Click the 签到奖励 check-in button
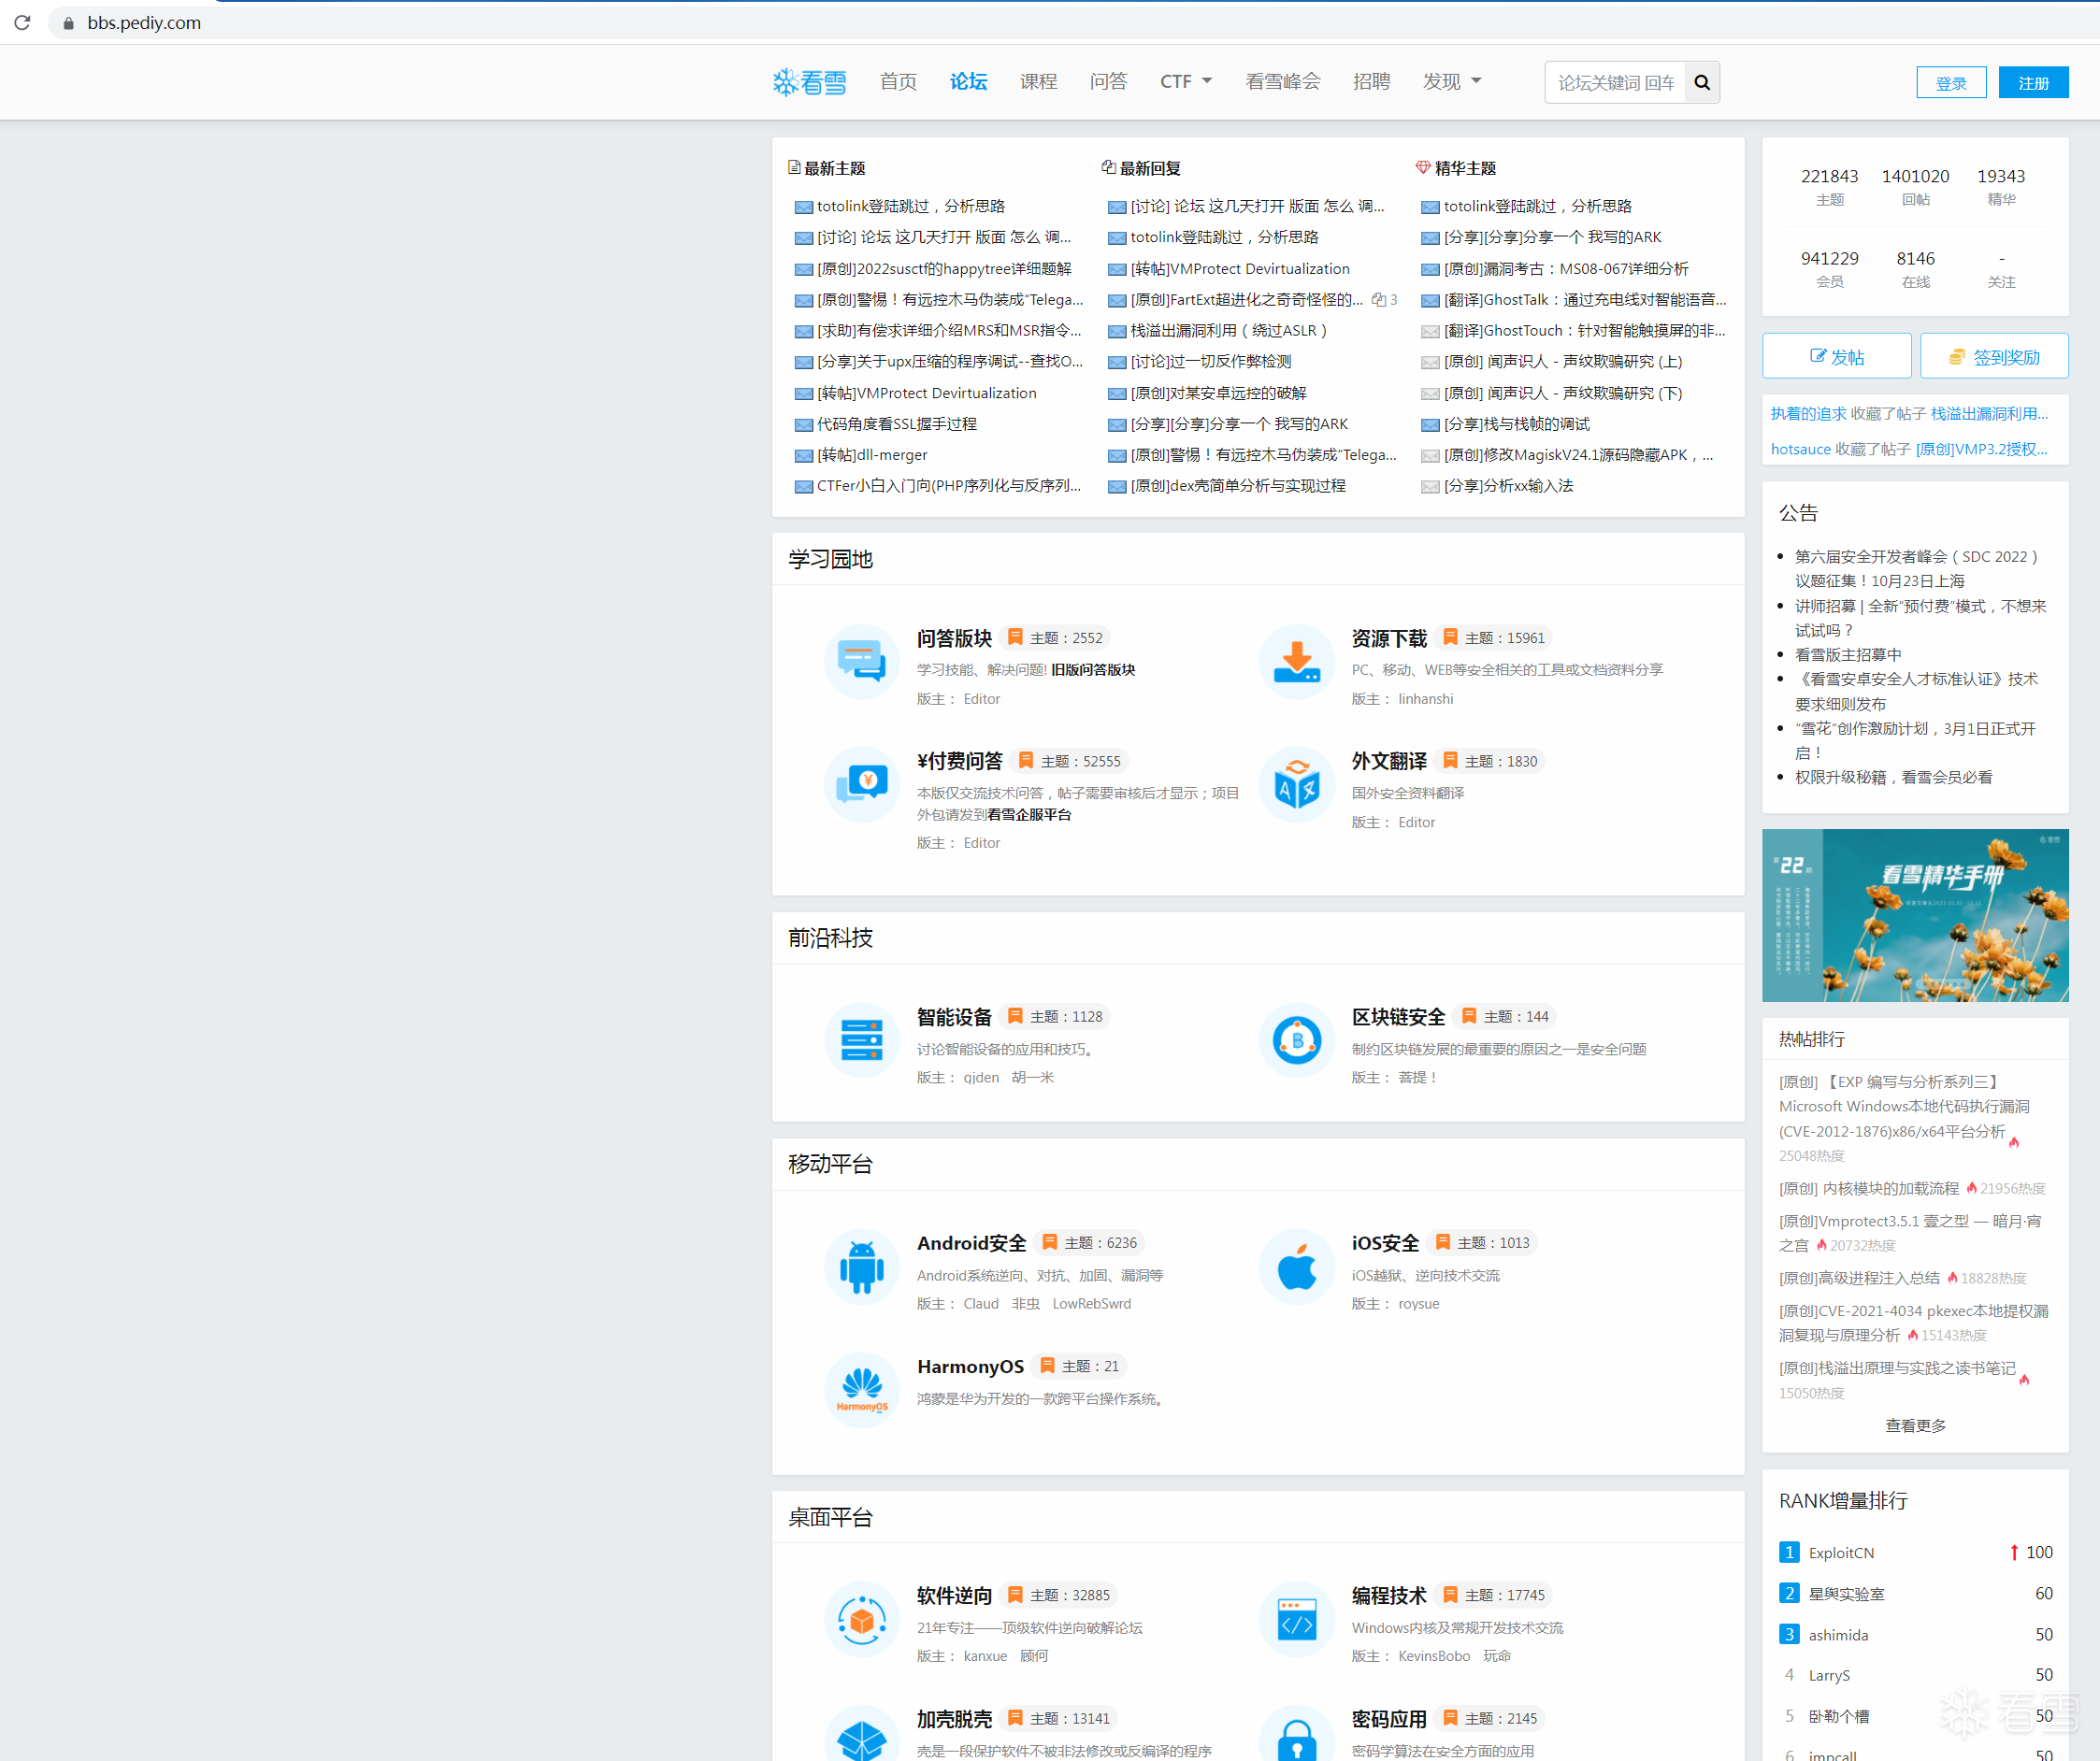 [1993, 357]
